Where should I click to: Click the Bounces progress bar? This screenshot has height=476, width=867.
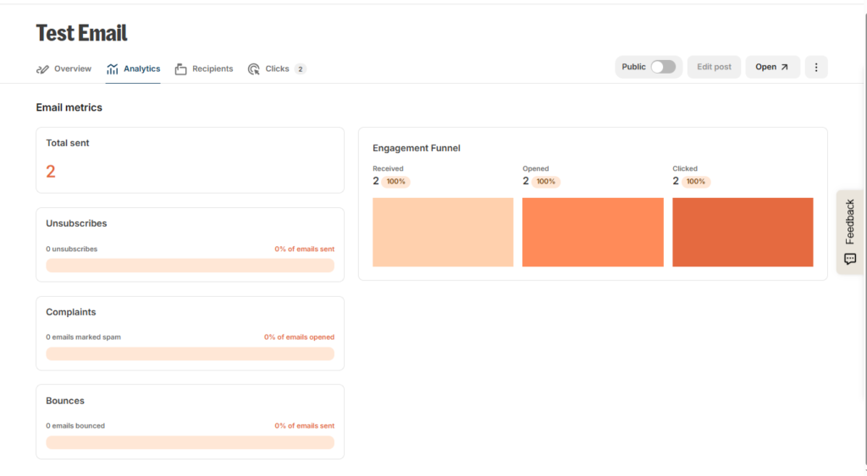coord(191,442)
